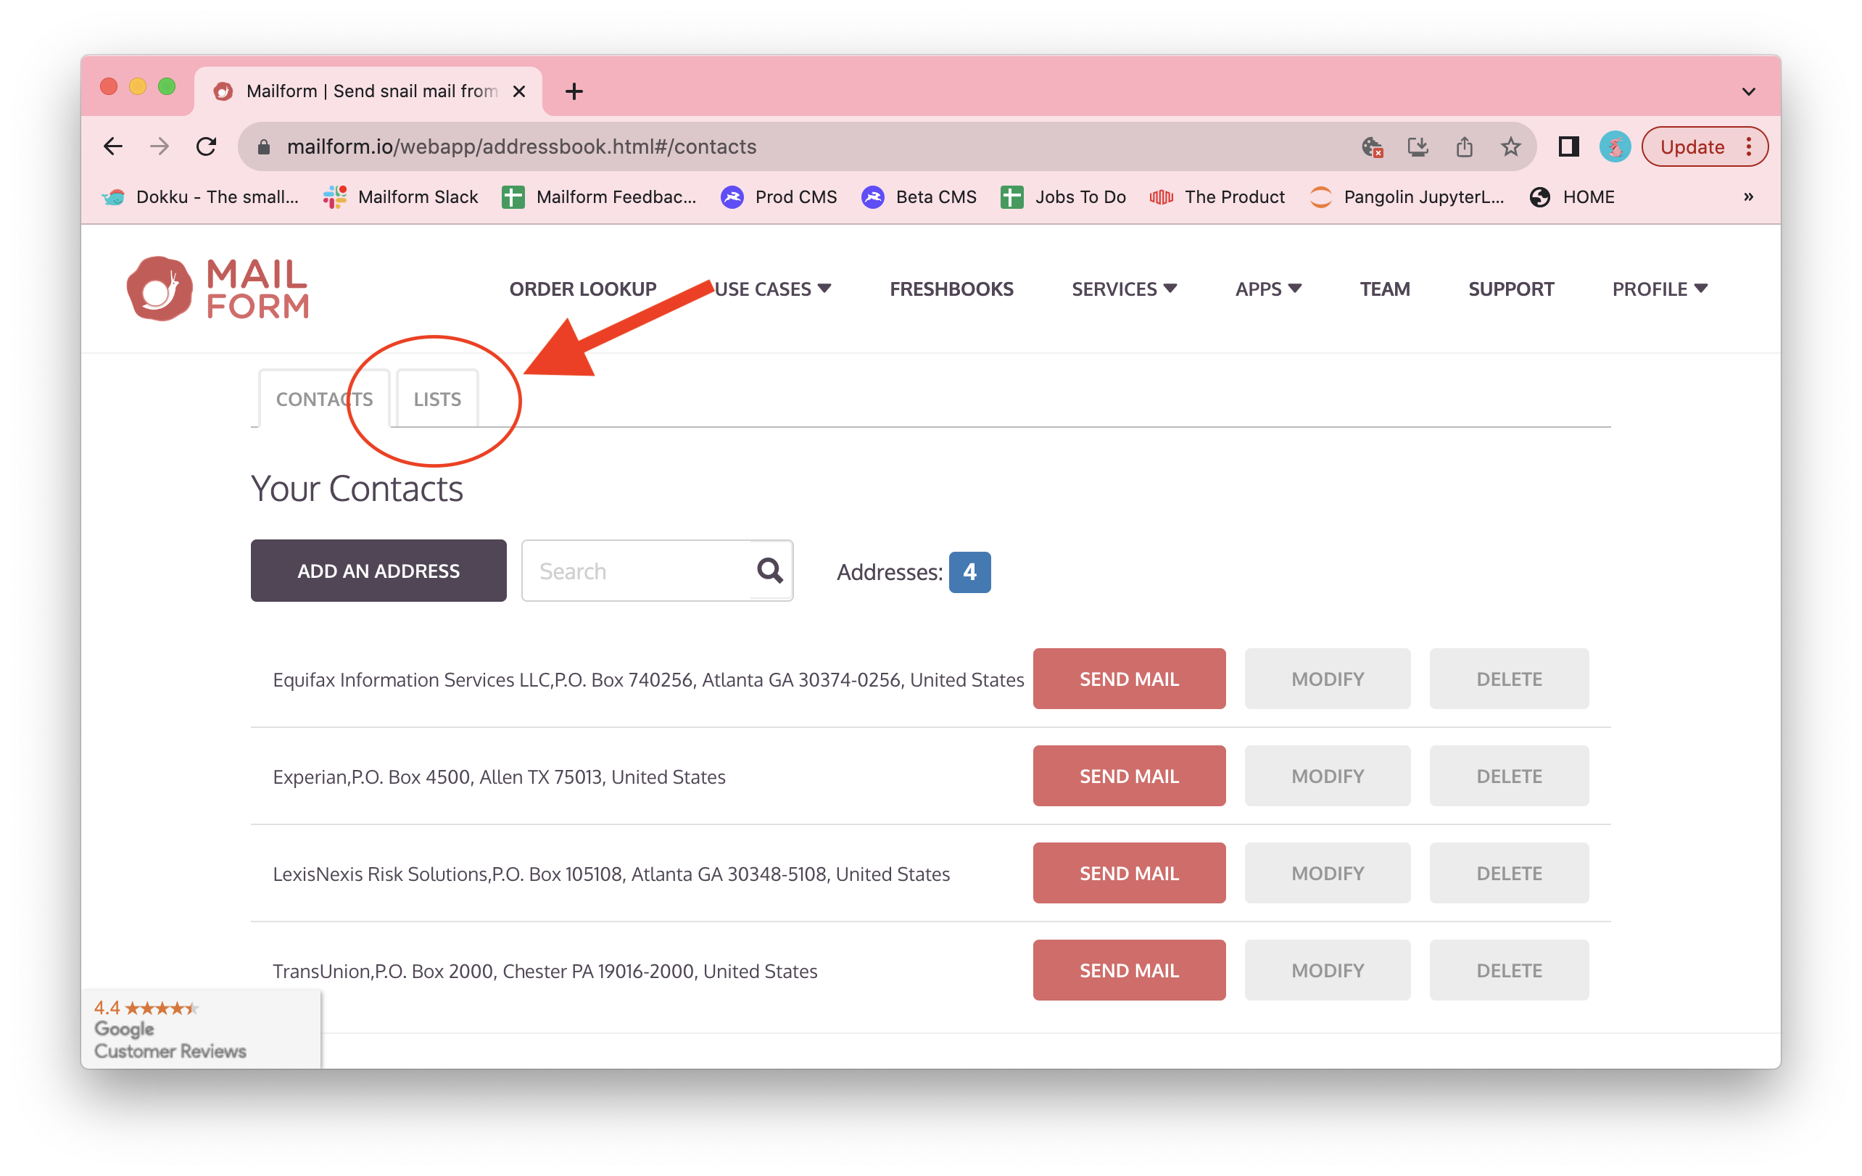Select the CONTACTS tab
The height and width of the screenshot is (1176, 1862).
point(324,399)
